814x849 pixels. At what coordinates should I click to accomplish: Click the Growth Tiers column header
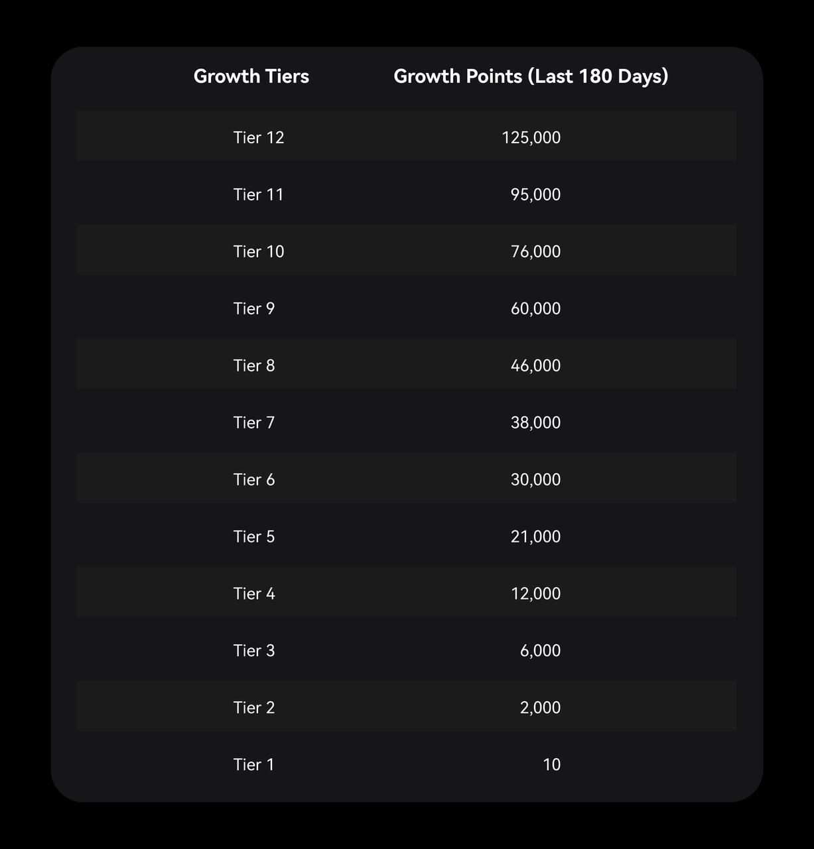[x=251, y=76]
